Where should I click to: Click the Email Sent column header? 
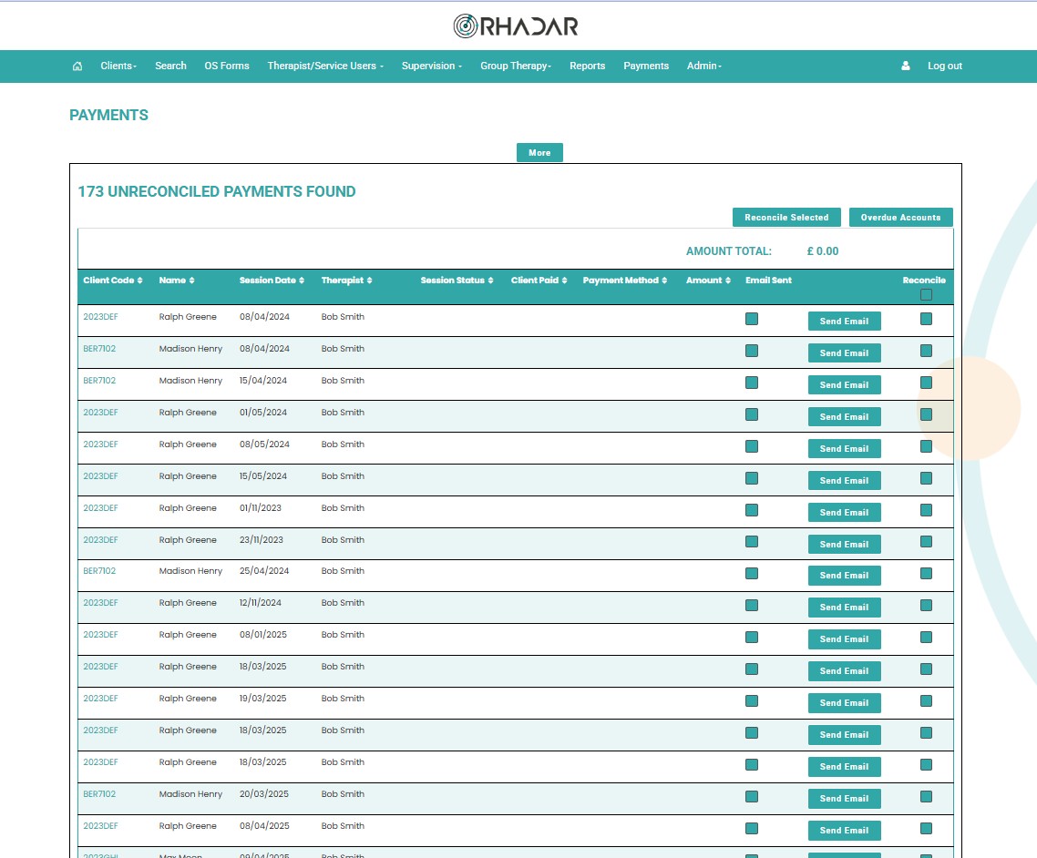[768, 281]
